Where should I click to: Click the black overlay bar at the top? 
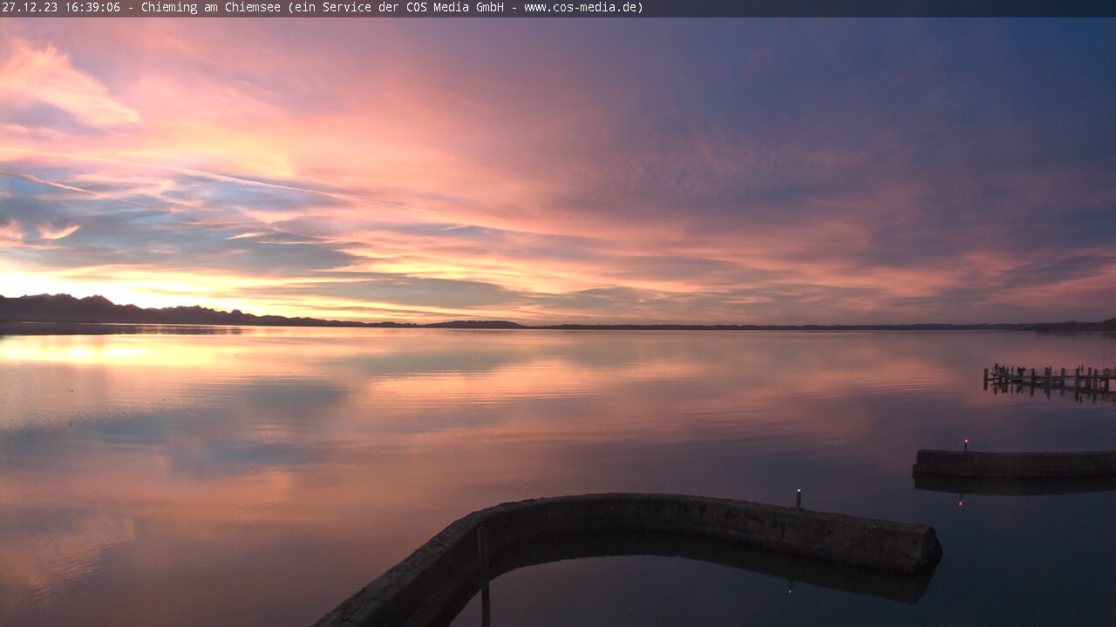coord(872,8)
